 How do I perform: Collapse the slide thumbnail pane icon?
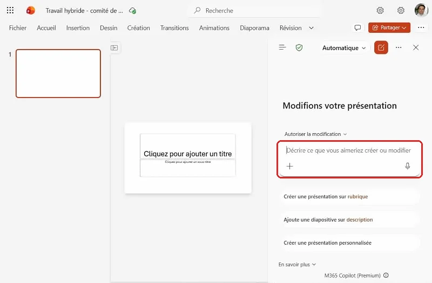point(114,48)
